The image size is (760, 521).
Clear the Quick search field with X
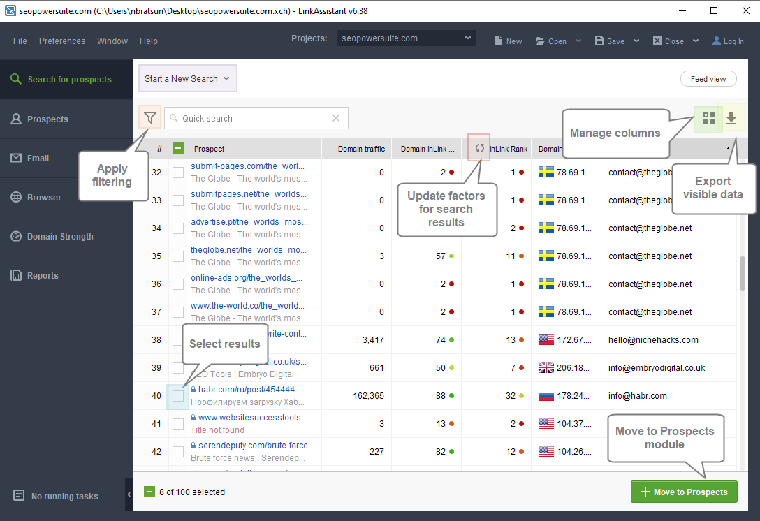pyautogui.click(x=336, y=118)
